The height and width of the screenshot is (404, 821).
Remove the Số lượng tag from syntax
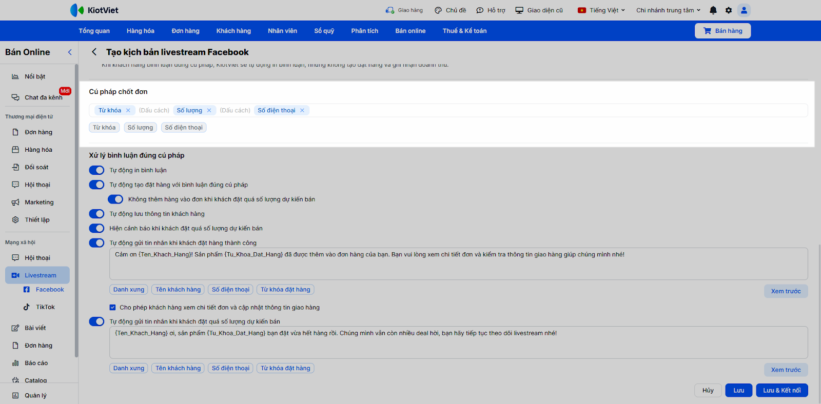point(209,110)
